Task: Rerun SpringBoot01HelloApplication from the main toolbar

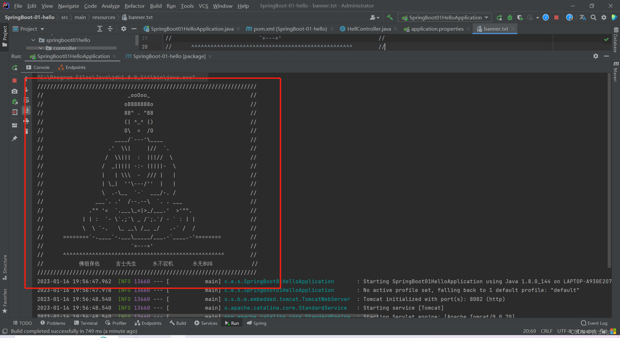Action: click(x=499, y=17)
